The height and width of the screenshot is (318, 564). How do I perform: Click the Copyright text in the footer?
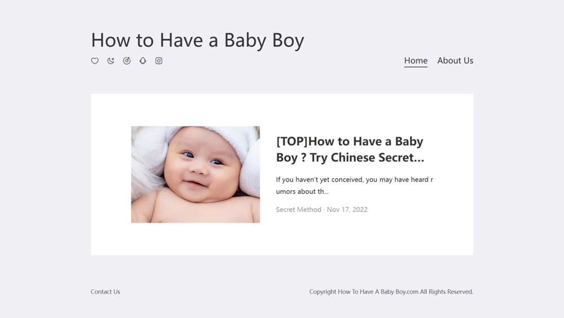click(391, 291)
